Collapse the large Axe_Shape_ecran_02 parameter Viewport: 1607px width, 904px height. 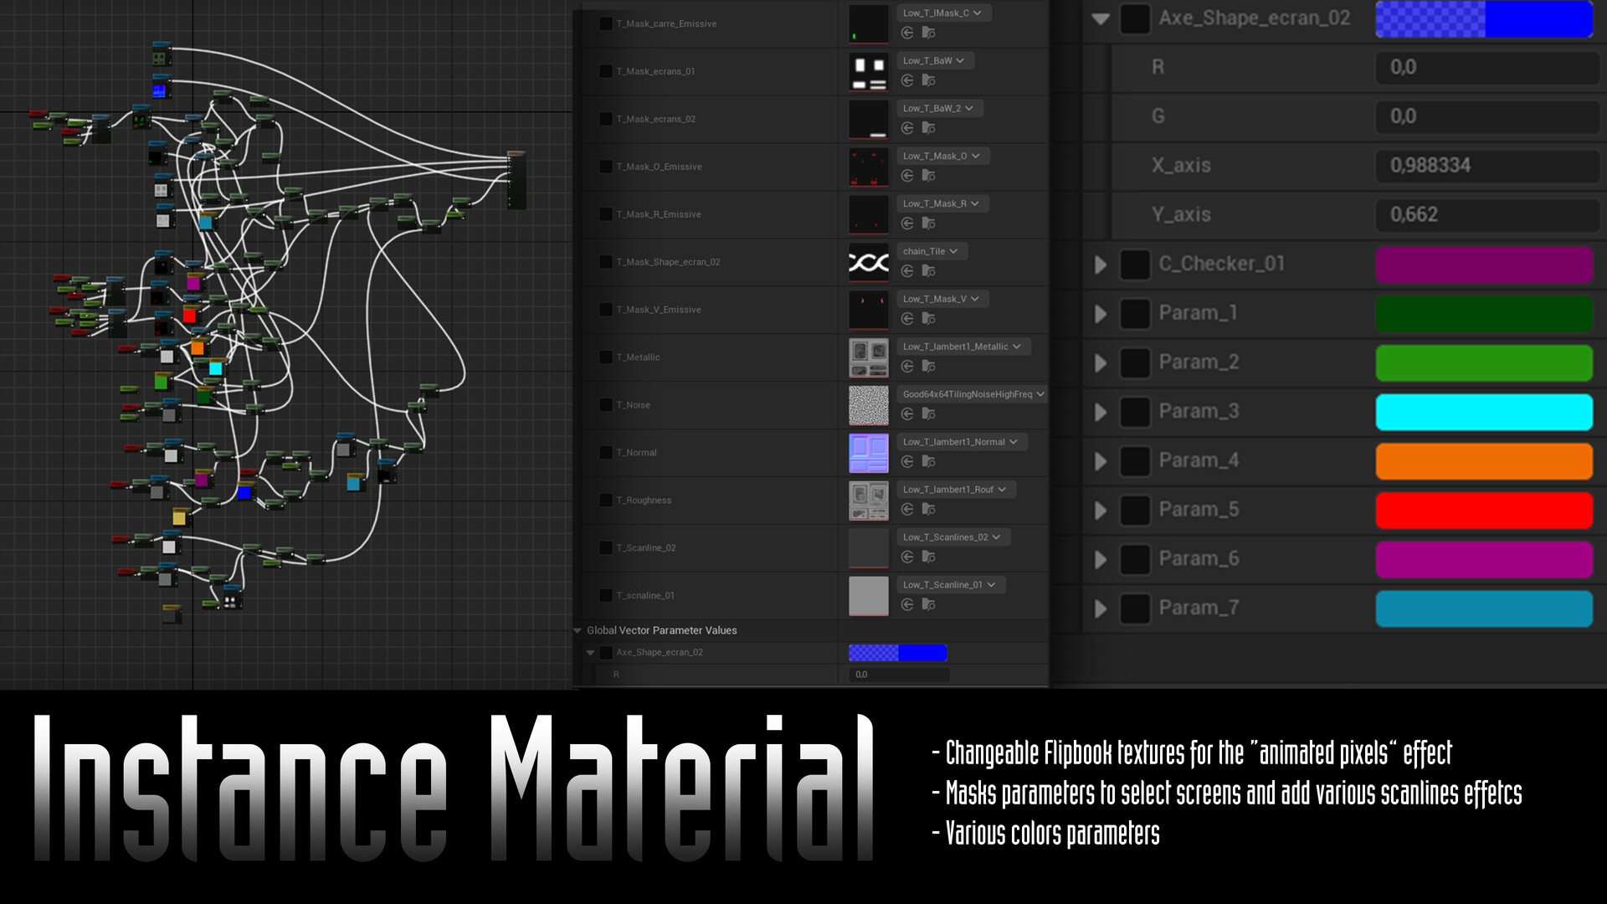pos(1101,18)
